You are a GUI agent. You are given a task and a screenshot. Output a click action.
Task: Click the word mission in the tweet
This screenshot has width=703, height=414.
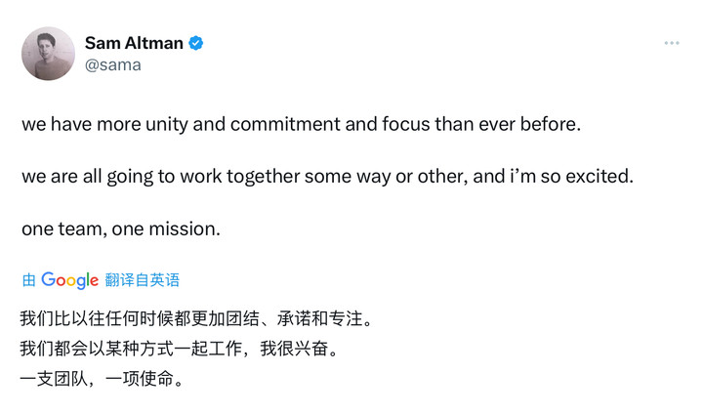182,228
